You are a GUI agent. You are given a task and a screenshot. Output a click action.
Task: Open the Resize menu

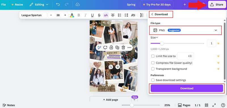coord(17,5)
